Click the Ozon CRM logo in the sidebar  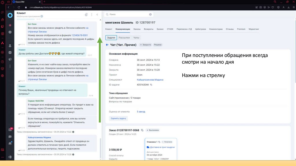pos(10,15)
